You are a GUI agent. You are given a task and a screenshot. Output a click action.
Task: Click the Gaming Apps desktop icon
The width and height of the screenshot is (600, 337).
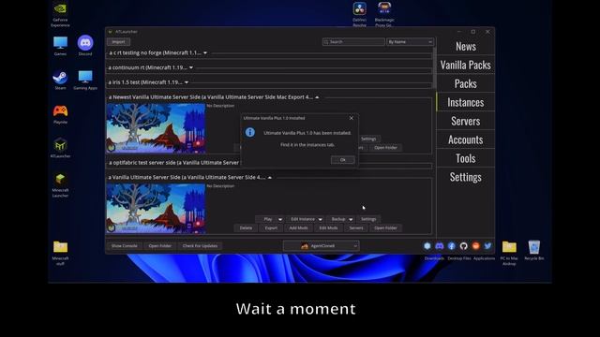pos(85,81)
